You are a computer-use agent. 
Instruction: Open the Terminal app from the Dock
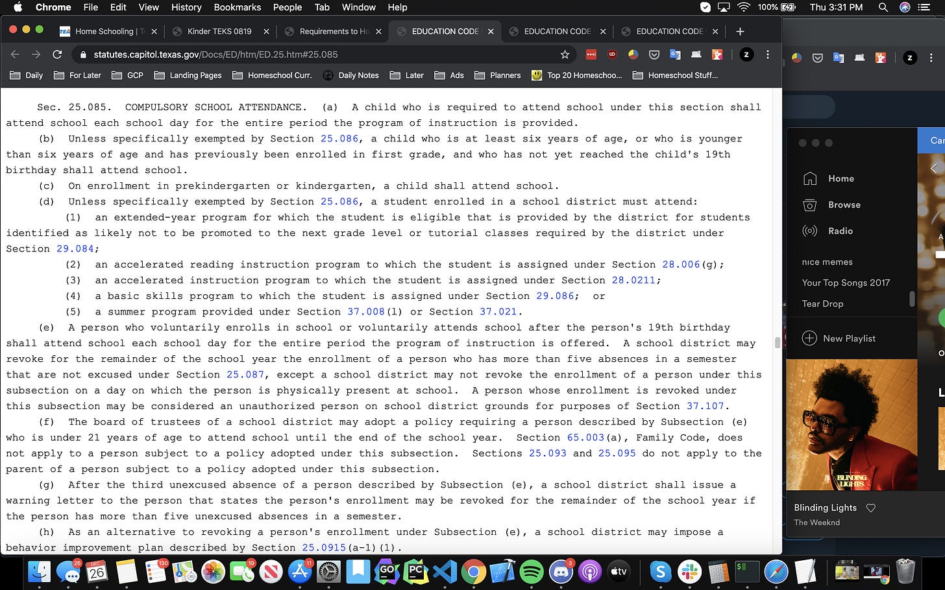click(x=748, y=572)
